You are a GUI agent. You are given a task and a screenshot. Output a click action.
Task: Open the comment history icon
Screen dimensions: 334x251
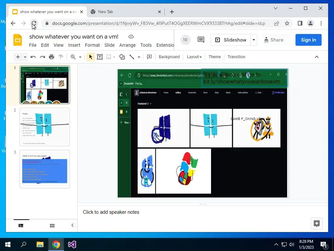201,40
